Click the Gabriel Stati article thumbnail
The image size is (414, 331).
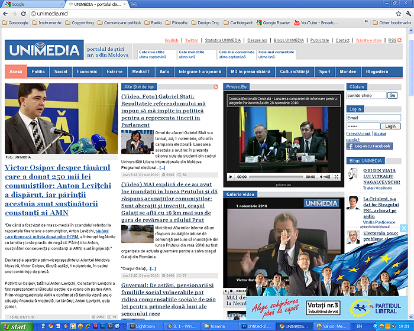point(137,142)
